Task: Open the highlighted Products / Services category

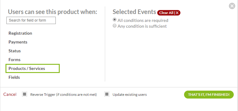Action: tap(33, 68)
